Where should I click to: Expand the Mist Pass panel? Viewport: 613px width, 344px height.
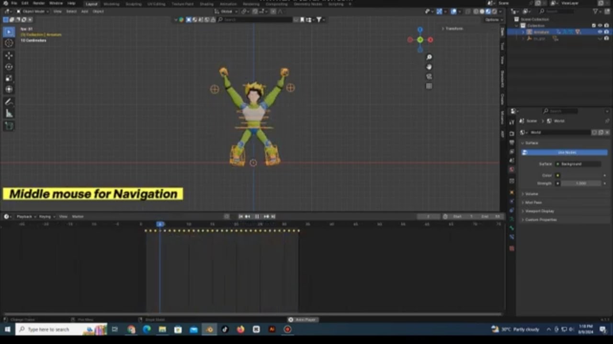point(532,203)
